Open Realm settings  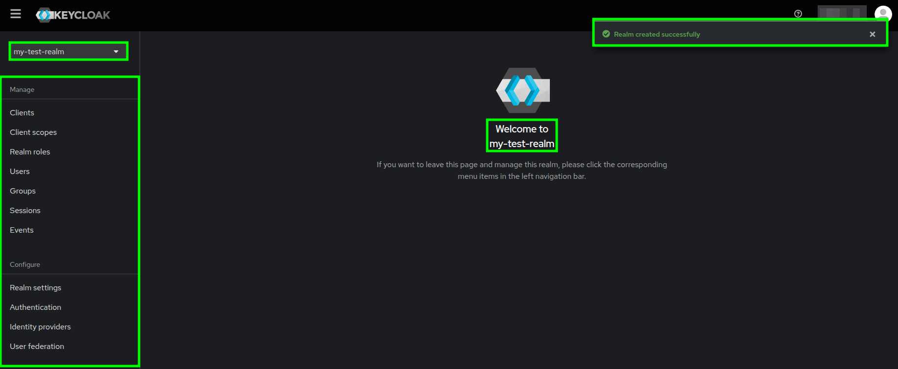pyautogui.click(x=35, y=287)
